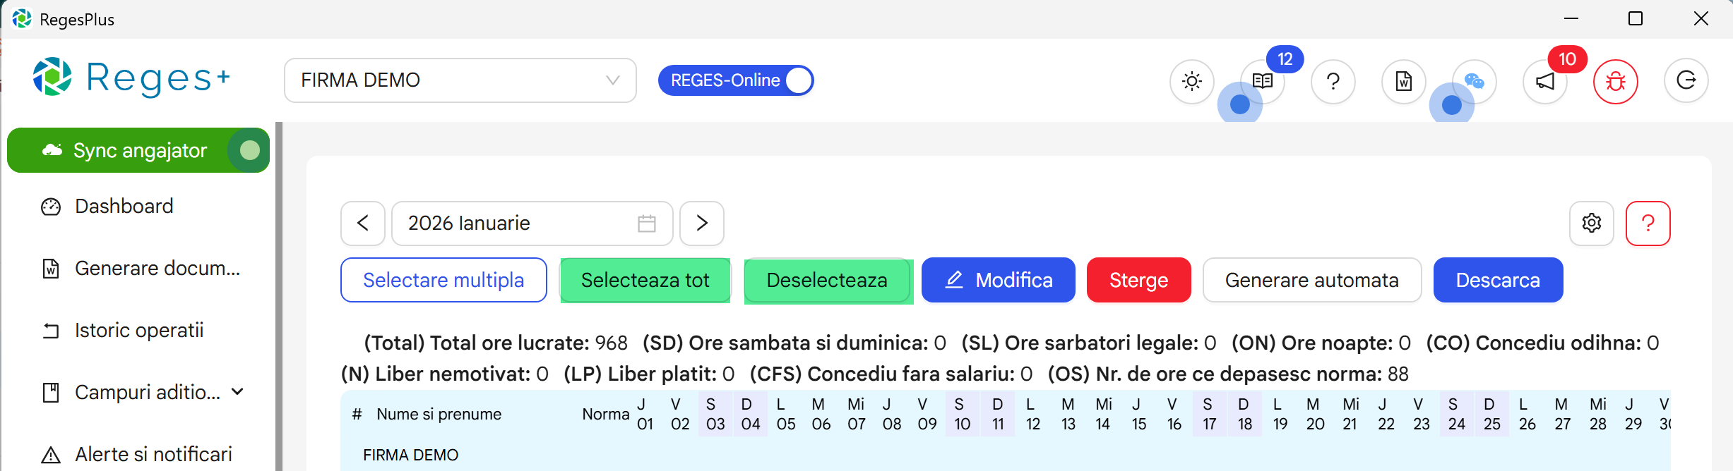The image size is (1733, 471).
Task: Open Dashboard from the sidebar
Action: [x=123, y=206]
